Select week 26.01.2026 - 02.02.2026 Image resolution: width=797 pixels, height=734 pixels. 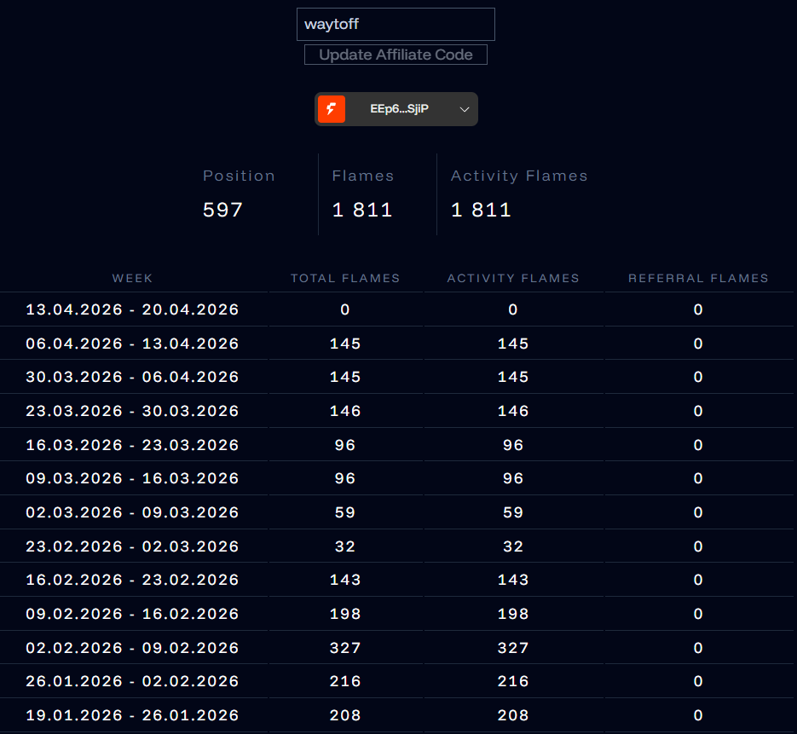click(132, 681)
